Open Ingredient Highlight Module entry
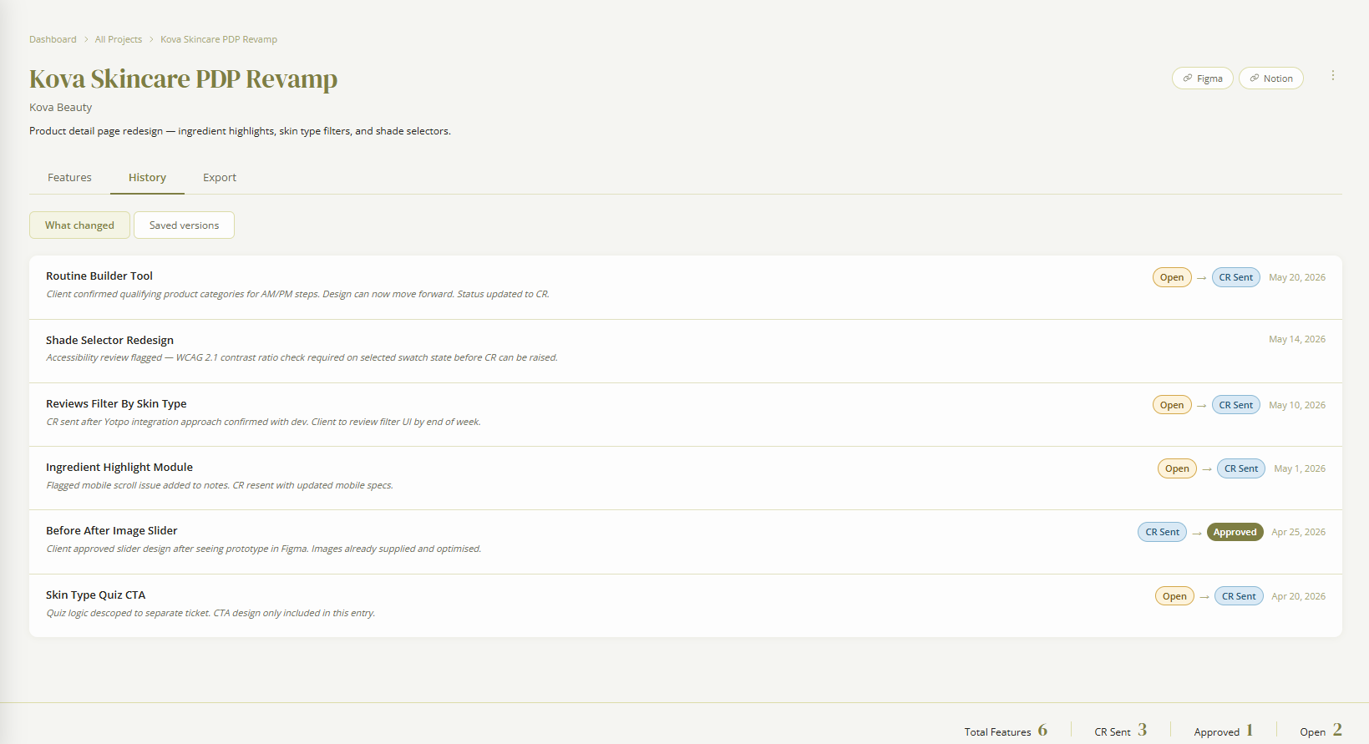 685,478
